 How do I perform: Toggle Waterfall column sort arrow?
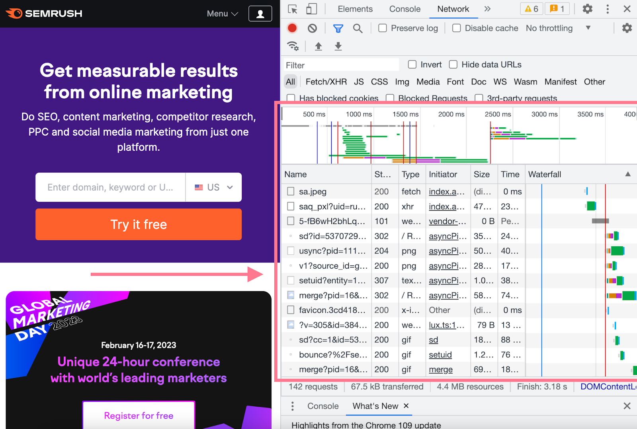tap(628, 174)
